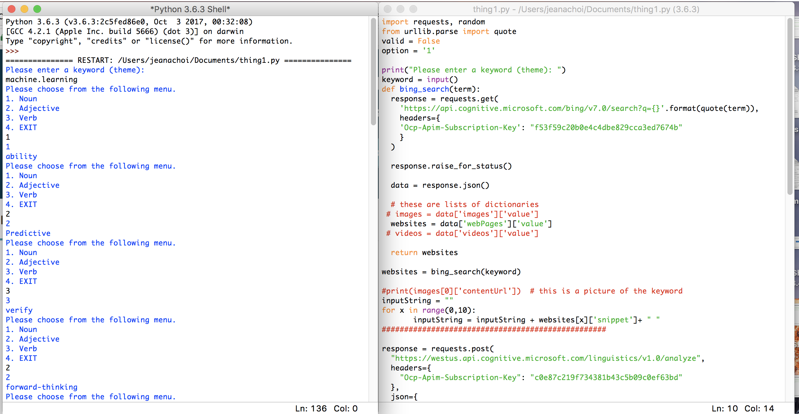
Task: Click the 'def bing_search(term):' line
Action: (430, 89)
